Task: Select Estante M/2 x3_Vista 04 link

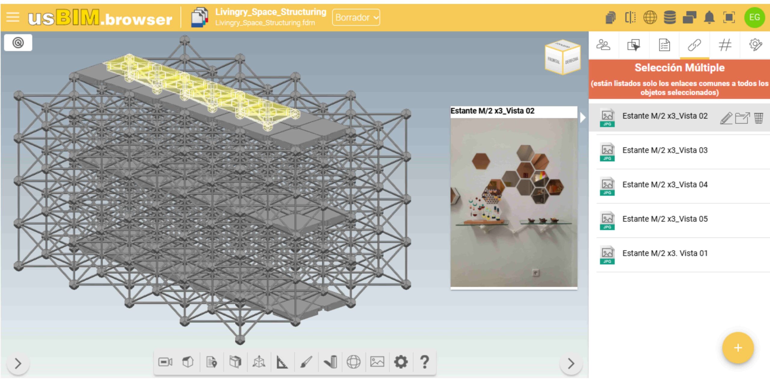Action: 665,185
